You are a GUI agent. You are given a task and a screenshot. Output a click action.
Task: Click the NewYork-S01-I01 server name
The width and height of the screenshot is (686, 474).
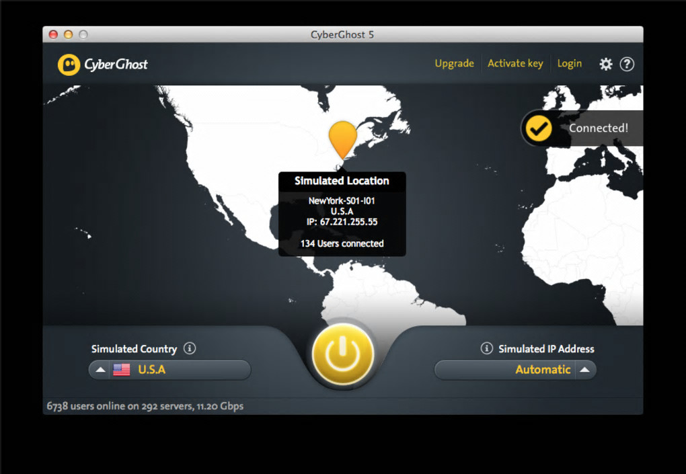[342, 201]
